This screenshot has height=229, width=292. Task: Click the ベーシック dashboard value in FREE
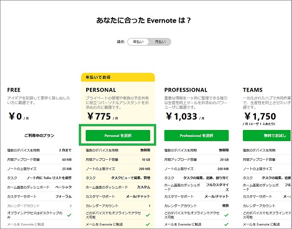pyautogui.click(x=63, y=187)
